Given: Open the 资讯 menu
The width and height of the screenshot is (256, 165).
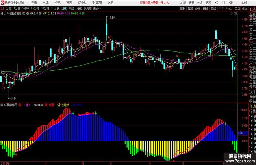Looking at the screenshot, I should click(57, 3).
